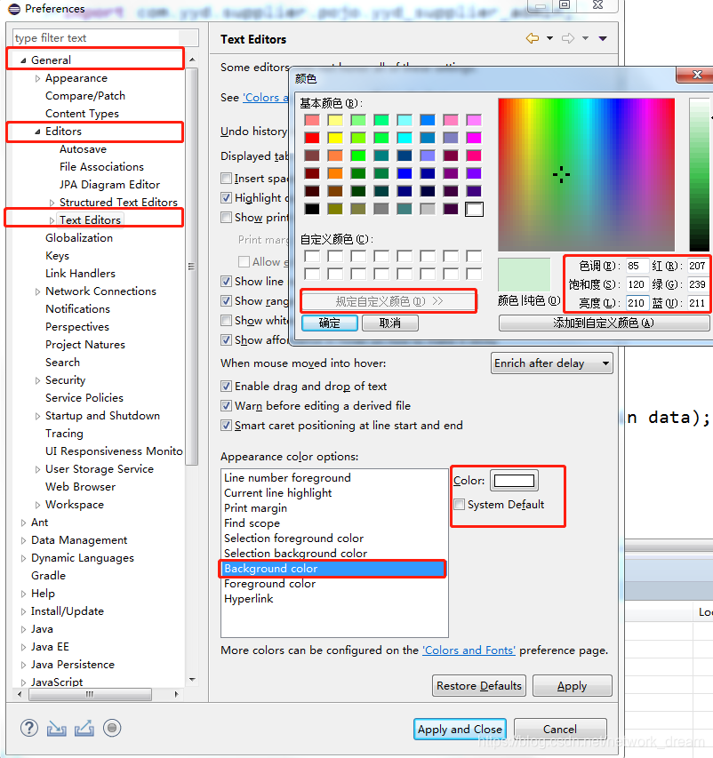Click the 红(R) value field
This screenshot has height=758, width=713.
[x=698, y=266]
